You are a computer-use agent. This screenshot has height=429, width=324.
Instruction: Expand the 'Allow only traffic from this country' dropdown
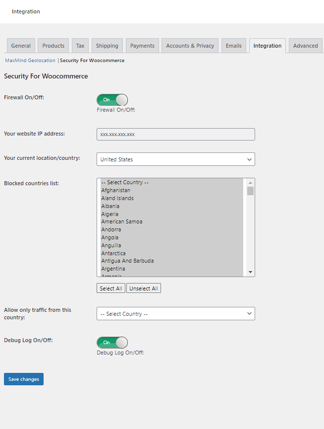pos(175,313)
